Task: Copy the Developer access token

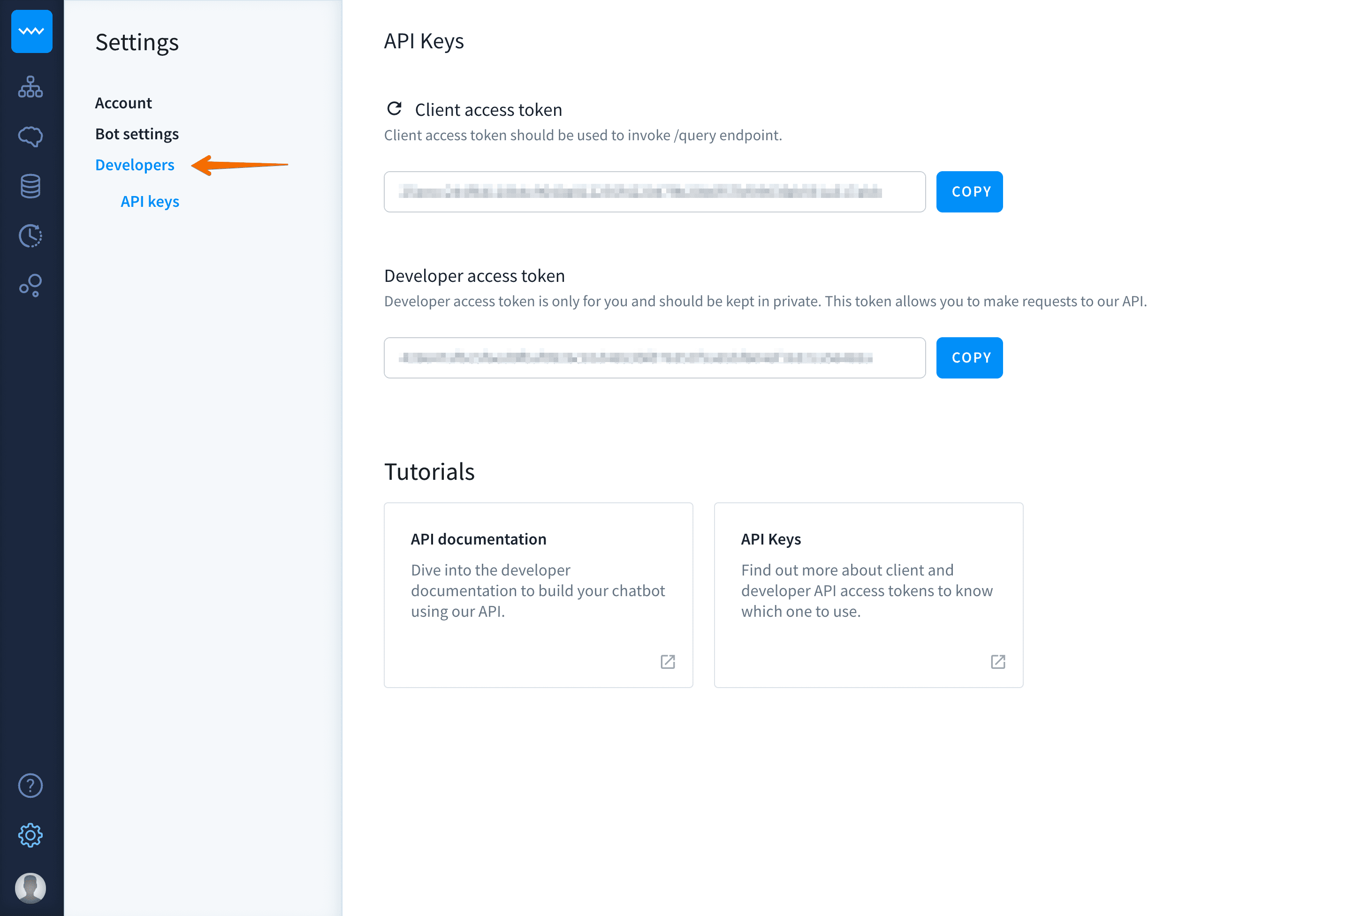Action: click(x=969, y=357)
